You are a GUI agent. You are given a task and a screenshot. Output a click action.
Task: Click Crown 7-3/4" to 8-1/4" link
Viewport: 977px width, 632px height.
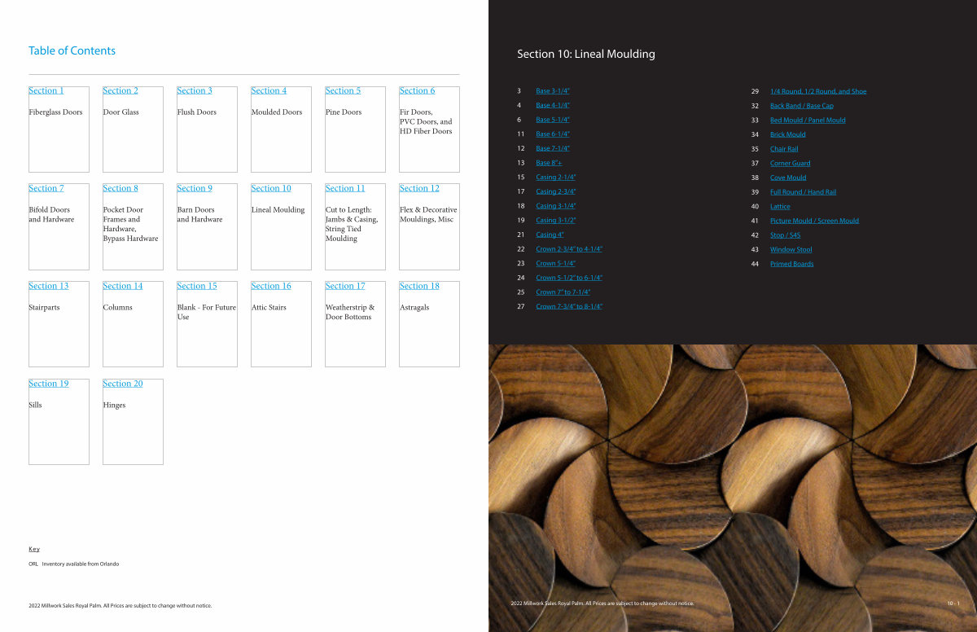coord(568,307)
